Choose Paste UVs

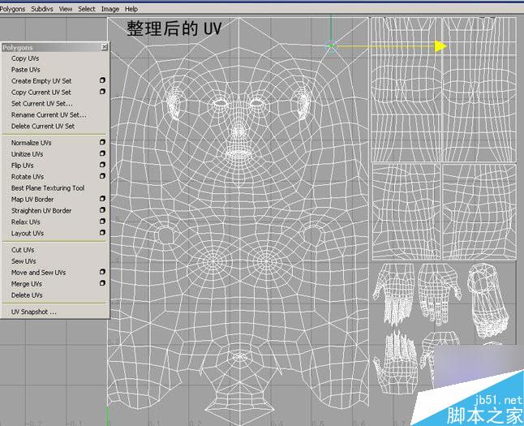[x=25, y=70]
